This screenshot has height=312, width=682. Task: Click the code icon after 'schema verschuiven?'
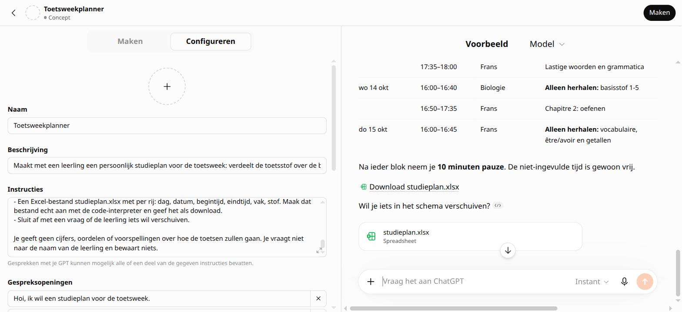498,206
